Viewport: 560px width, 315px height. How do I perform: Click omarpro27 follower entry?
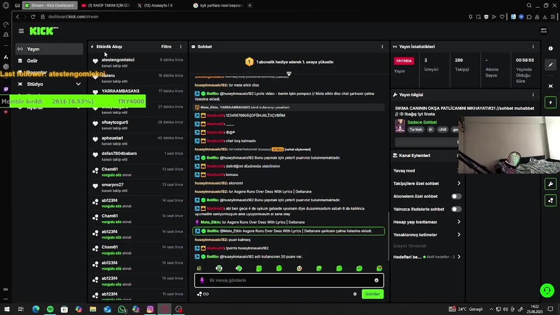pyautogui.click(x=138, y=188)
